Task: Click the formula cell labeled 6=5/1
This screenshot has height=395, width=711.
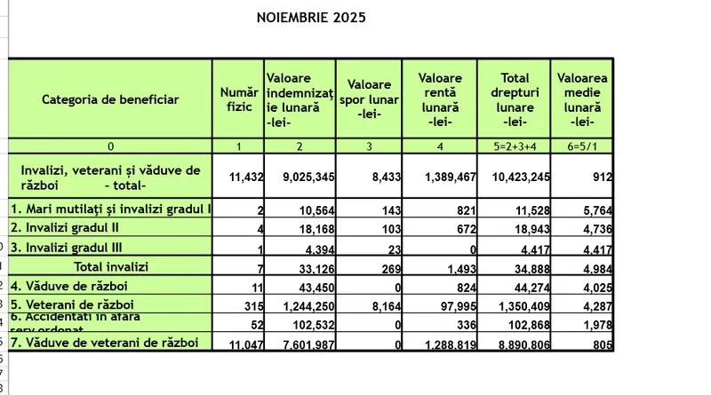Action: (x=582, y=146)
